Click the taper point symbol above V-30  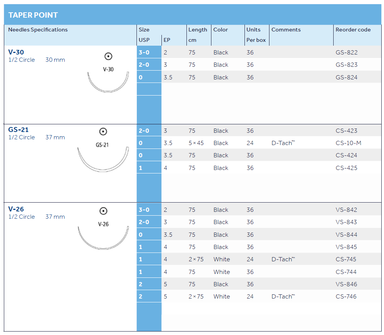108,56
